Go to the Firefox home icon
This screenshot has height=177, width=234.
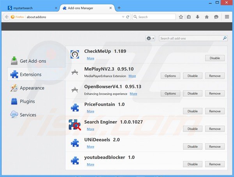tap(206, 17)
